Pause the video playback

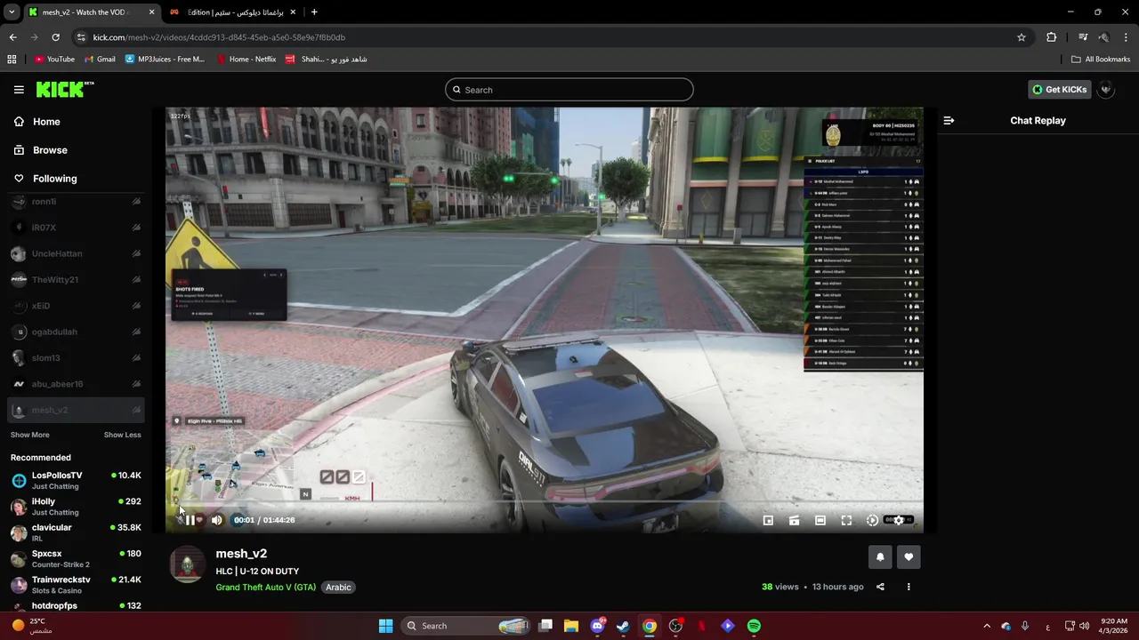[190, 520]
